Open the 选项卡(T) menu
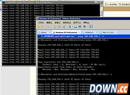This screenshot has height=95, width=130. [x=77, y=23]
